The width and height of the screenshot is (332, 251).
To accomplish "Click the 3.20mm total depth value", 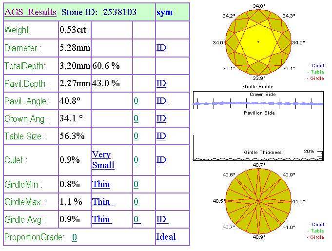I will pos(75,66).
